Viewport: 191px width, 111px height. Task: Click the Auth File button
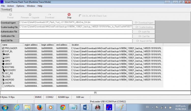coord(144,32)
